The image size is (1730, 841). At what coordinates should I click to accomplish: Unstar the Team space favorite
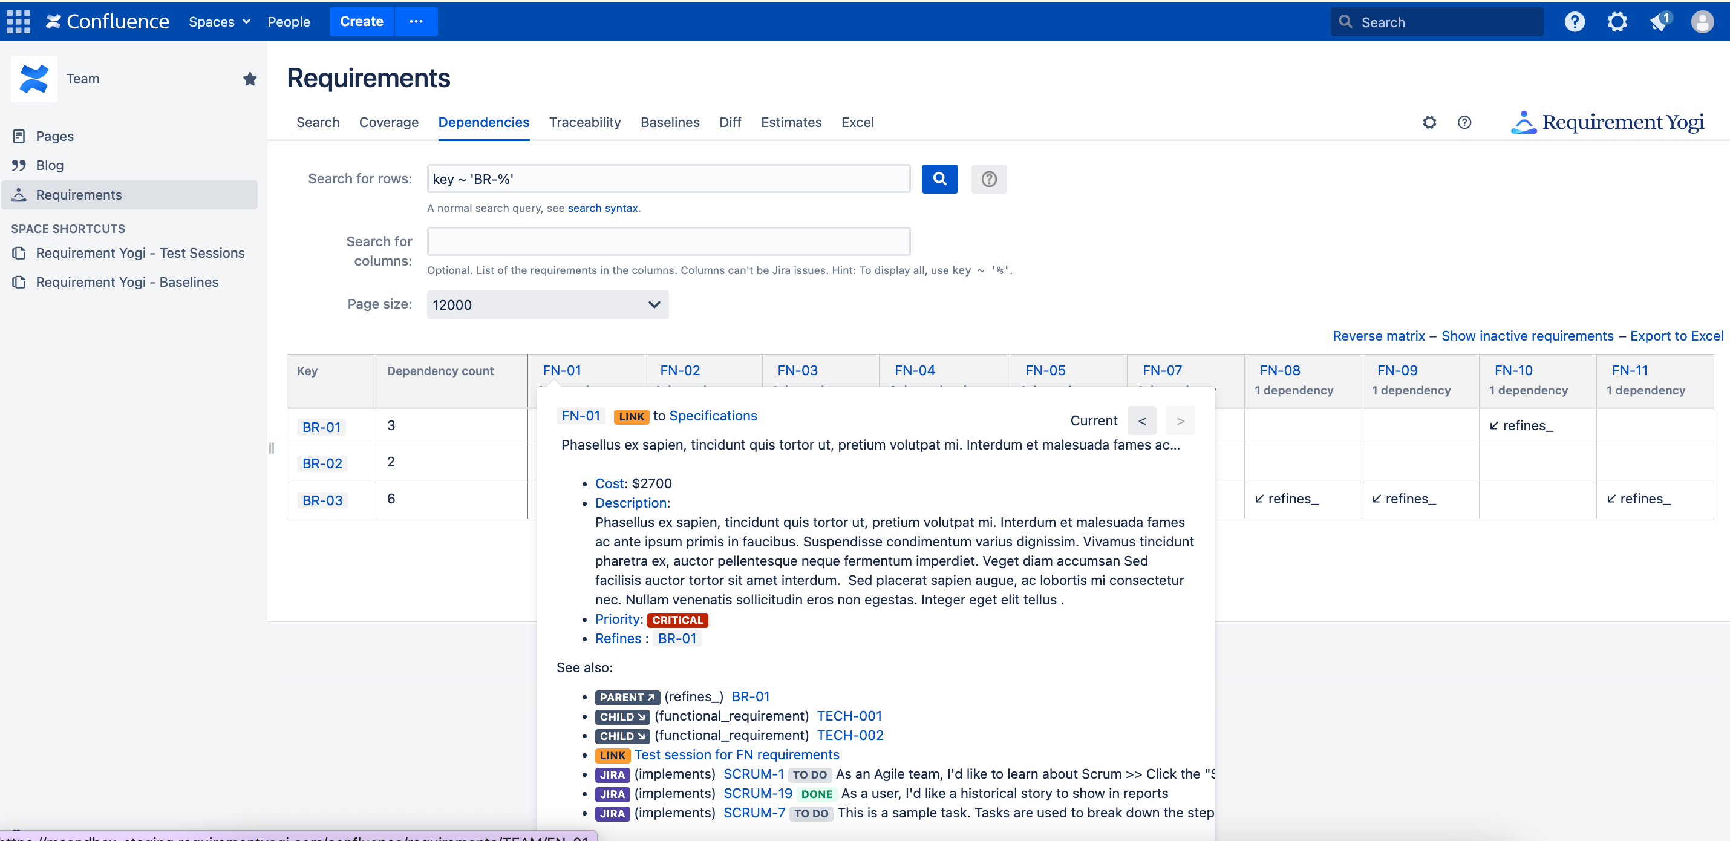(250, 79)
